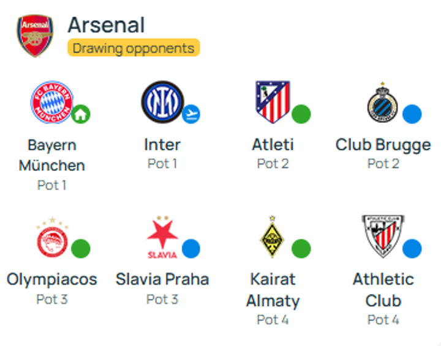Click the Olympiacos club logo
The width and height of the screenshot is (441, 346).
click(52, 237)
